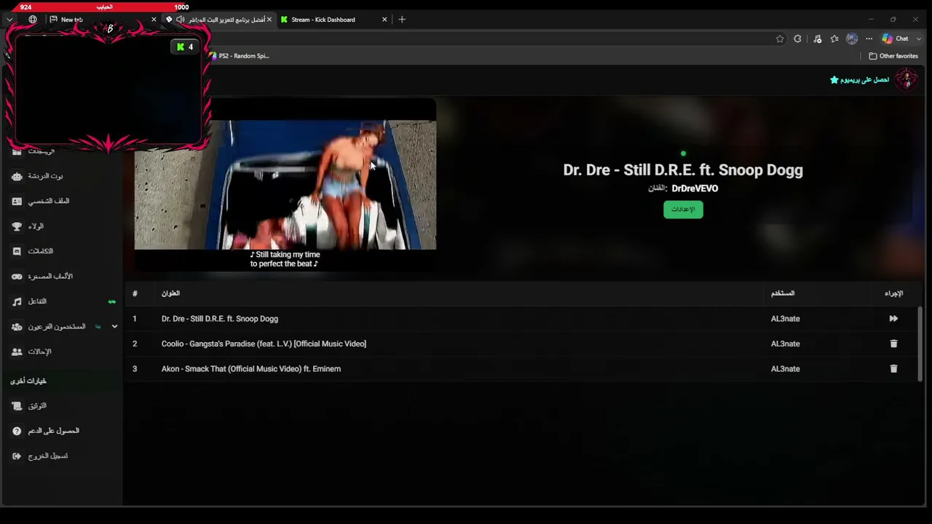Viewport: 932px width, 524px height.
Task: Open the music note interaction icon
Action: (x=17, y=301)
